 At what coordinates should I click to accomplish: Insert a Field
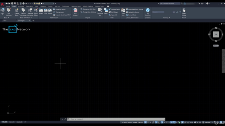(106, 11)
